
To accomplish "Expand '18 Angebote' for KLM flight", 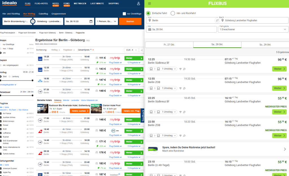I will 134,85.
